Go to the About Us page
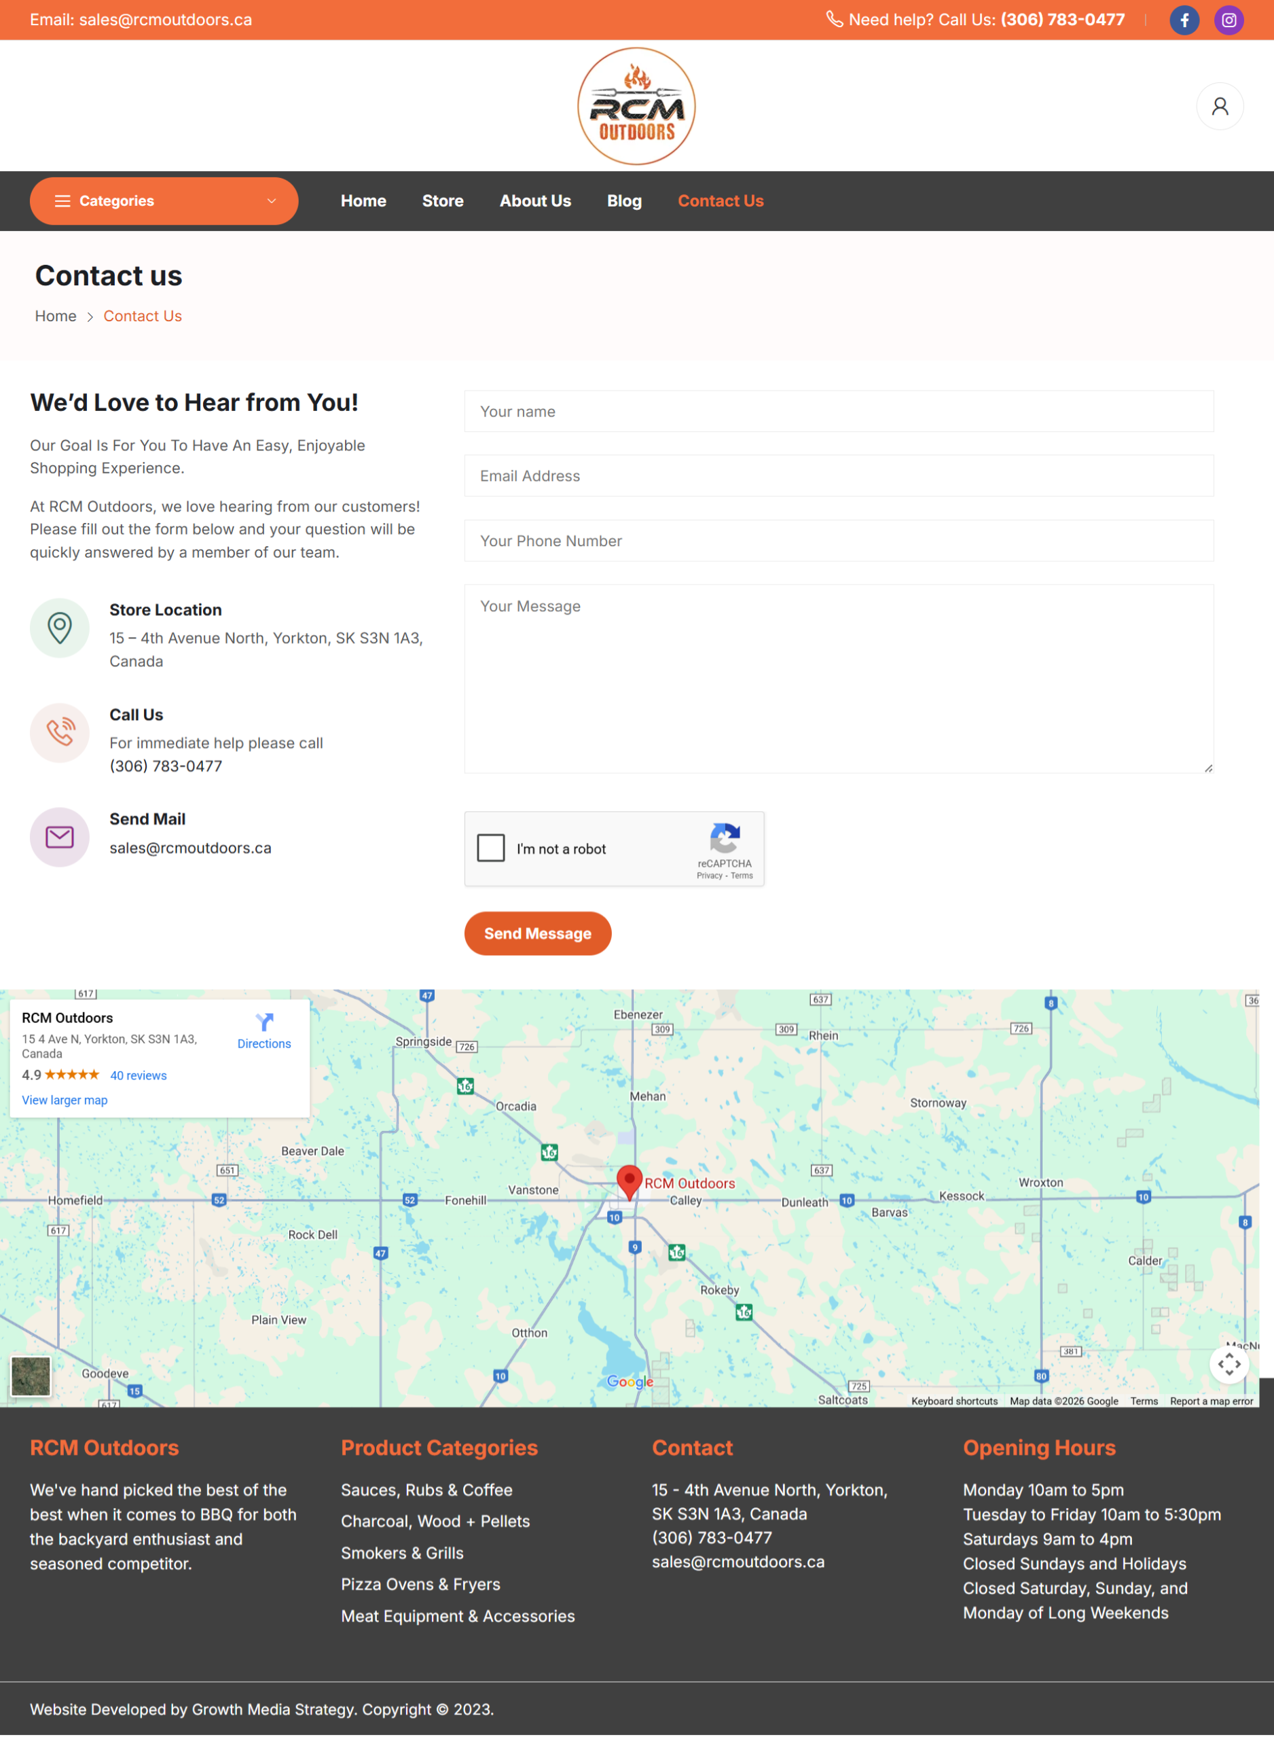This screenshot has width=1274, height=1739. point(535,201)
